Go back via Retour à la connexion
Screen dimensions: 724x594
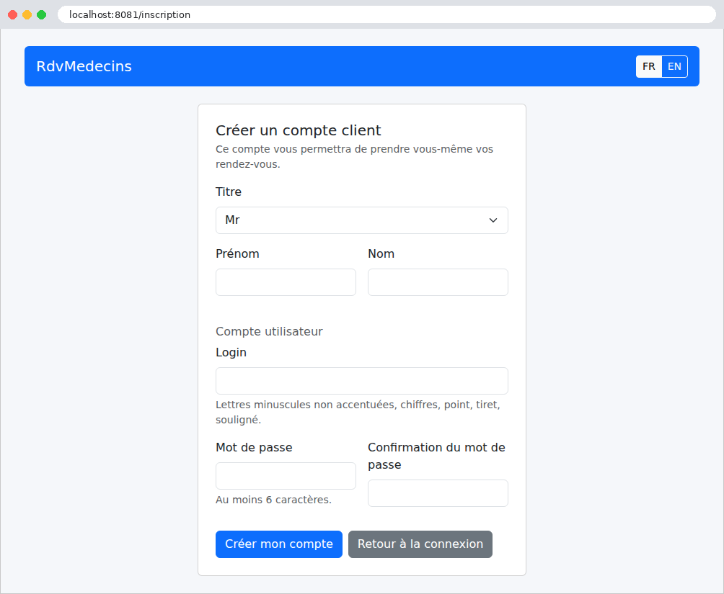[x=420, y=544]
